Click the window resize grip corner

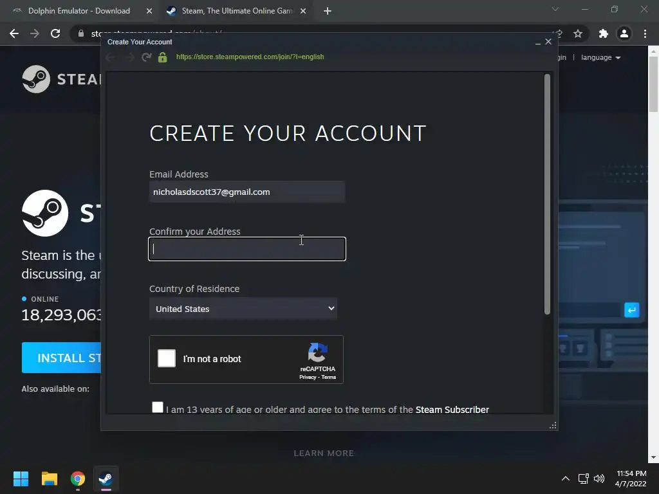tap(553, 426)
